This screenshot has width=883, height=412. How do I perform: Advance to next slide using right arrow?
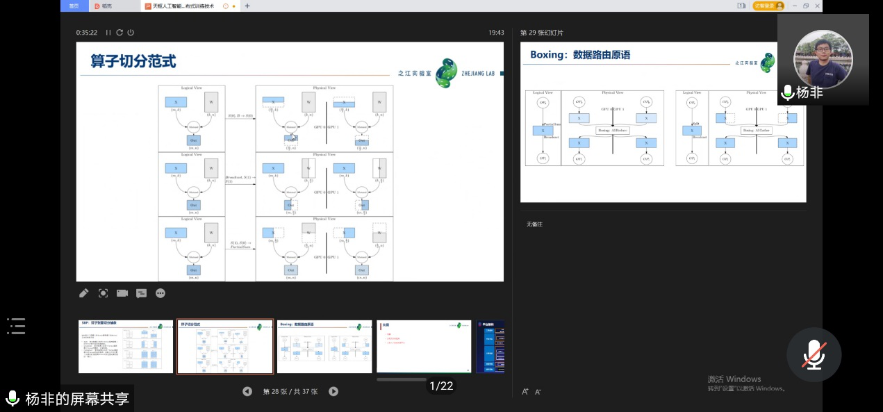pos(333,391)
